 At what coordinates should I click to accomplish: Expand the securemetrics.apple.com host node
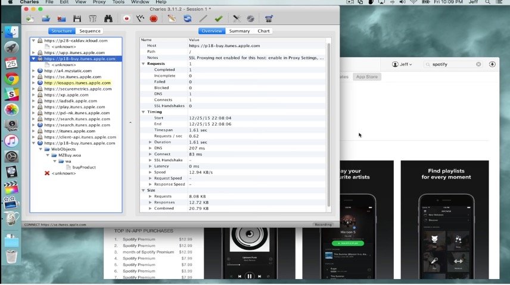pyautogui.click(x=33, y=89)
